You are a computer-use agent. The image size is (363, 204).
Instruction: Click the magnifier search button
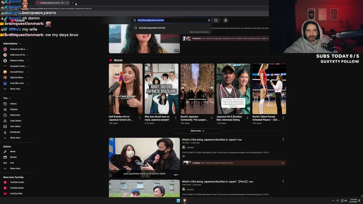tap(216, 20)
